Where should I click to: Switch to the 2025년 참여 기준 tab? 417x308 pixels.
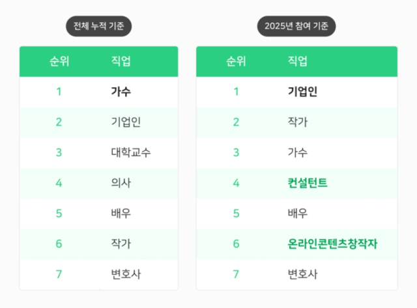(x=296, y=27)
